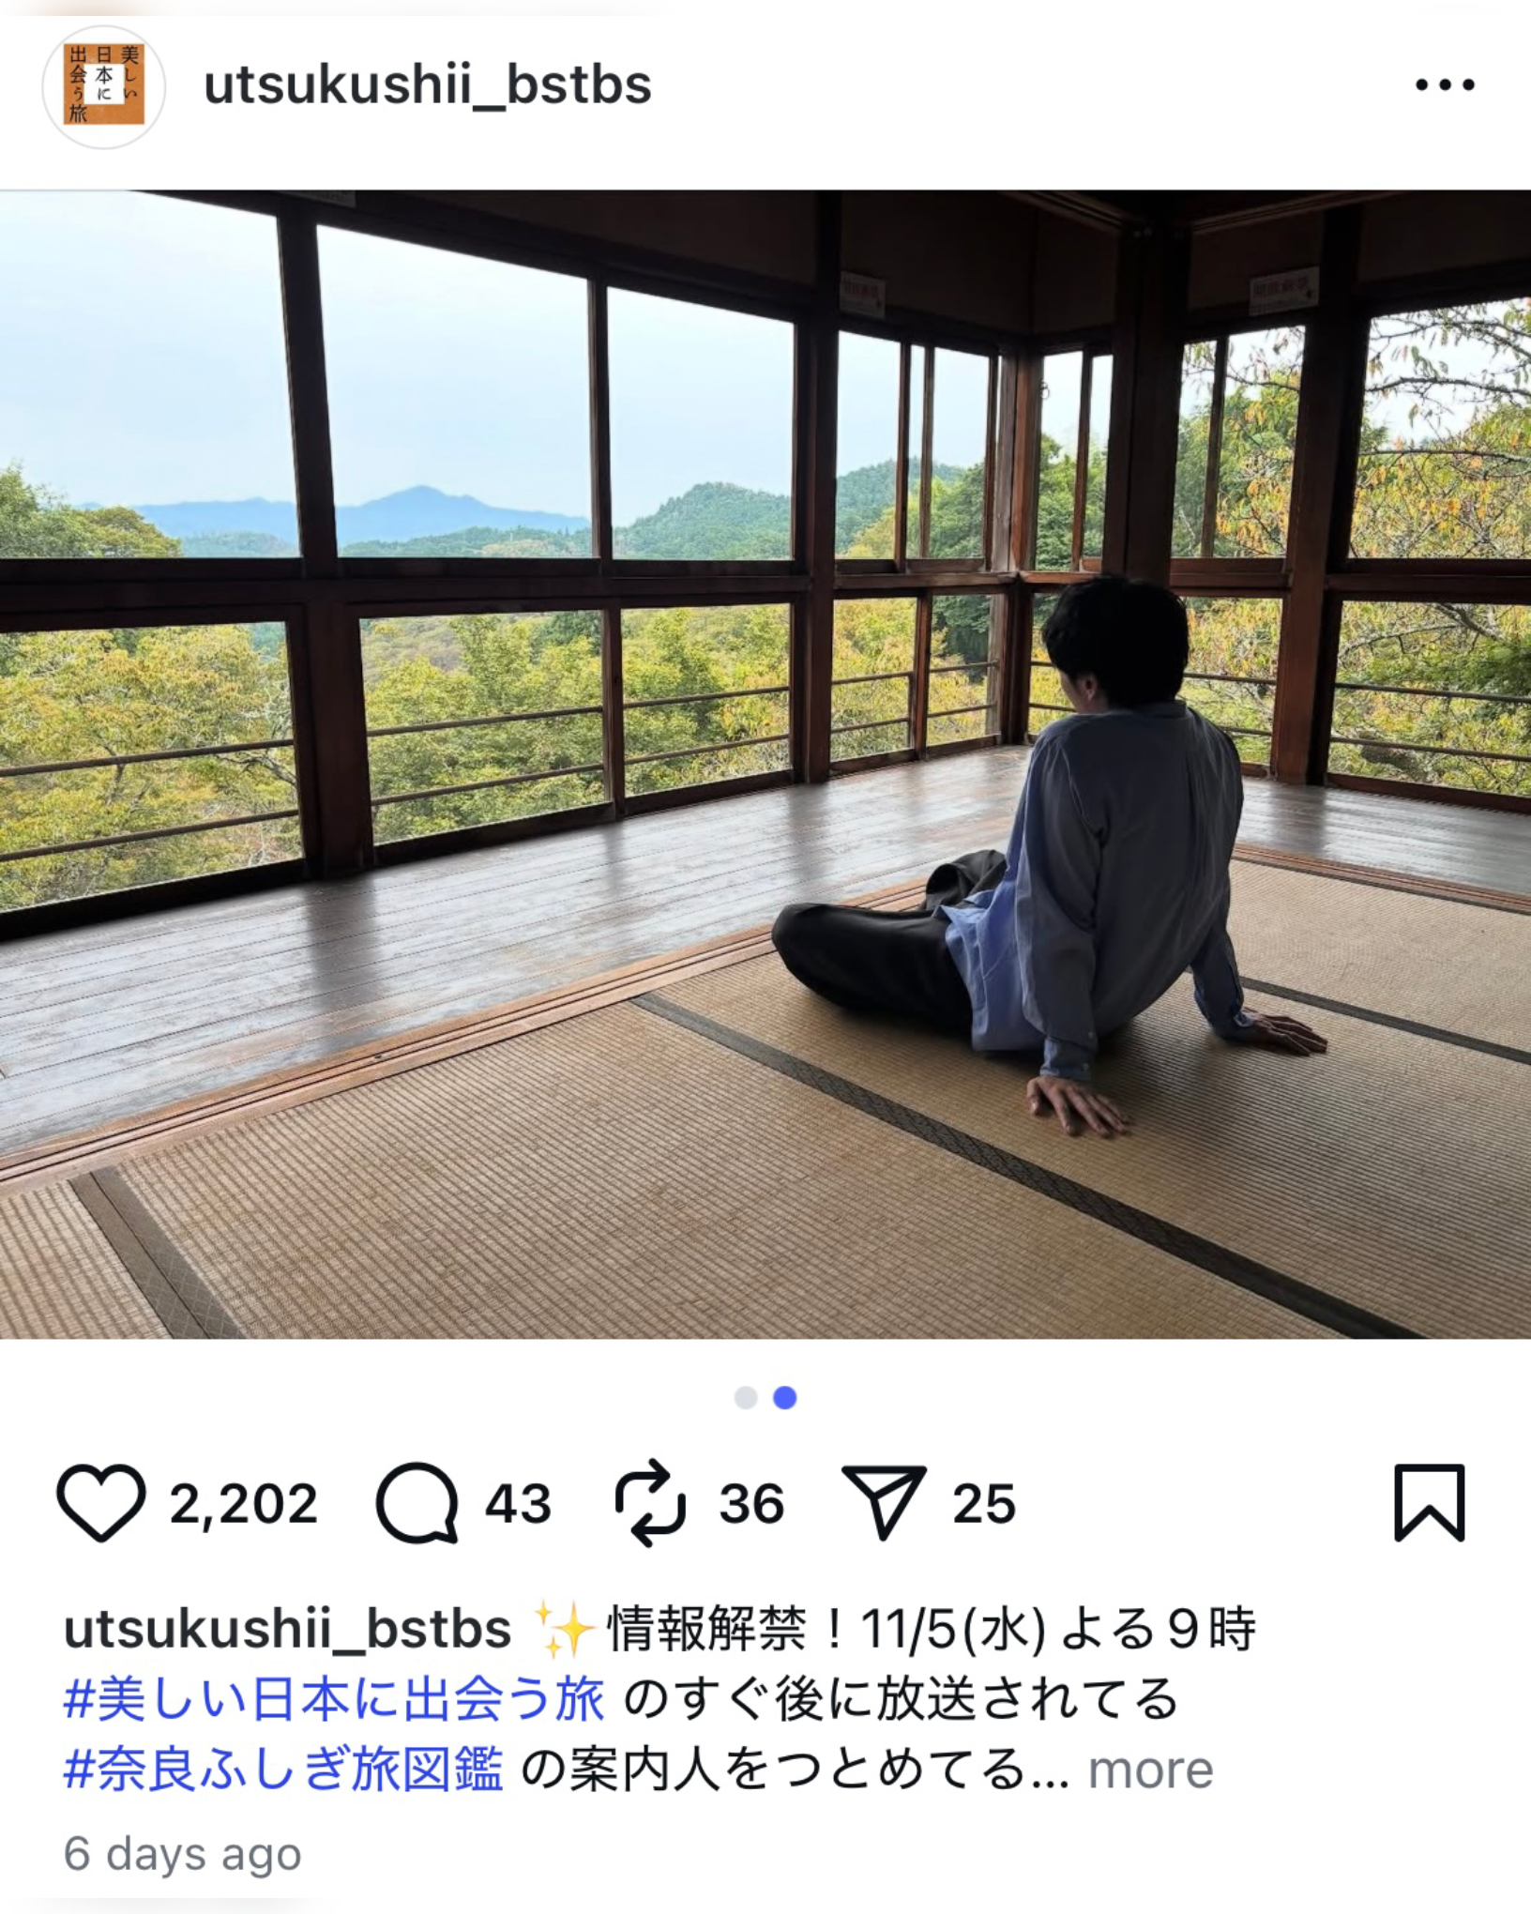Open the utsukushii_bstbs username in header
Image resolution: width=1531 pixels, height=1914 pixels.
tap(428, 85)
